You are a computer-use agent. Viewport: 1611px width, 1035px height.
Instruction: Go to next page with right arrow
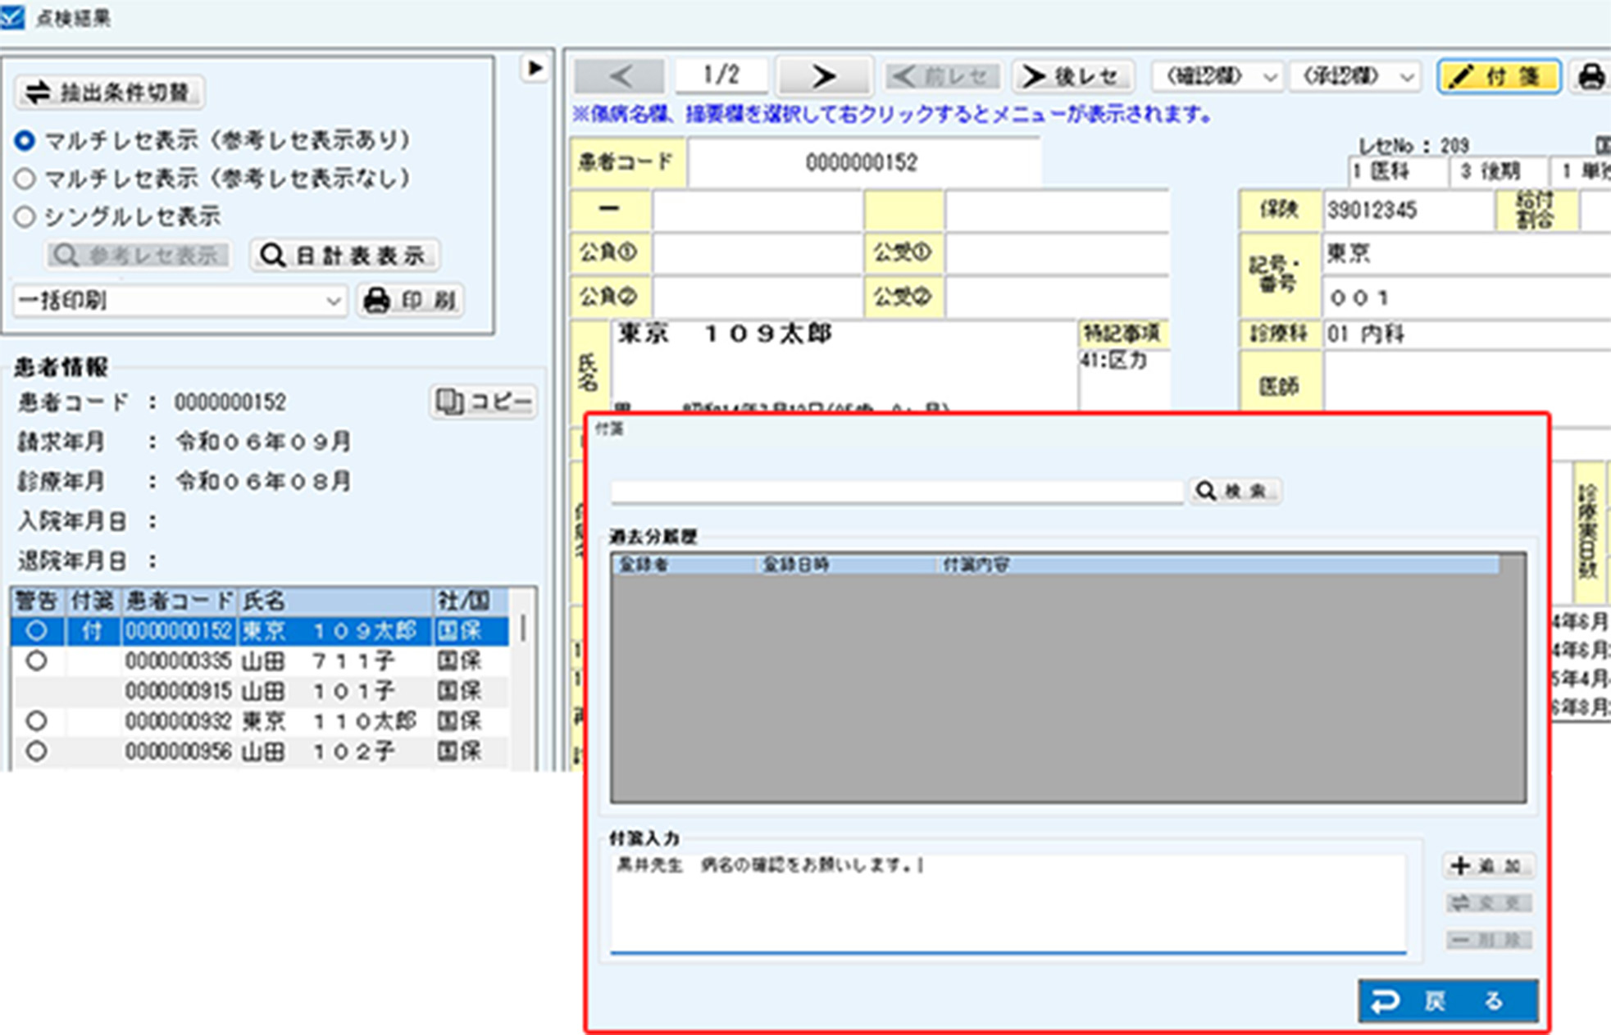823,76
